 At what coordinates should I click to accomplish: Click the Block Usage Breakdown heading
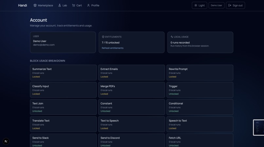point(47,61)
